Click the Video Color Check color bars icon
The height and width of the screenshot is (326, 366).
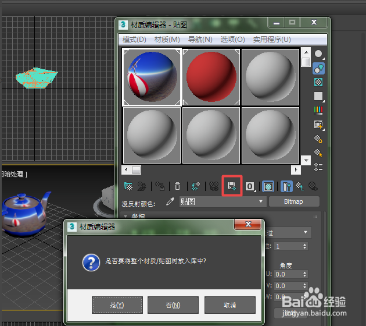pos(318,111)
